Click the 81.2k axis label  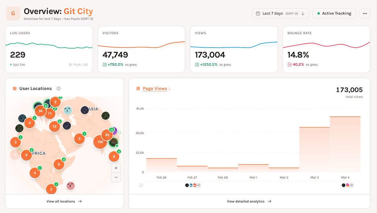click(140, 108)
